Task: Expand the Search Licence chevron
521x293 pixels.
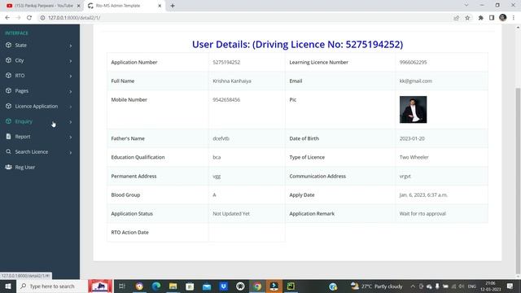Action: 71,152
